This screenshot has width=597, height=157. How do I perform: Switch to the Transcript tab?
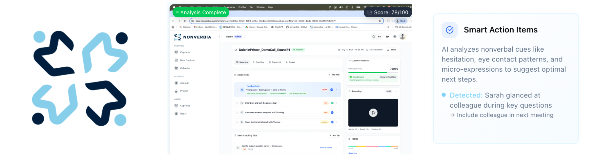tap(275, 62)
